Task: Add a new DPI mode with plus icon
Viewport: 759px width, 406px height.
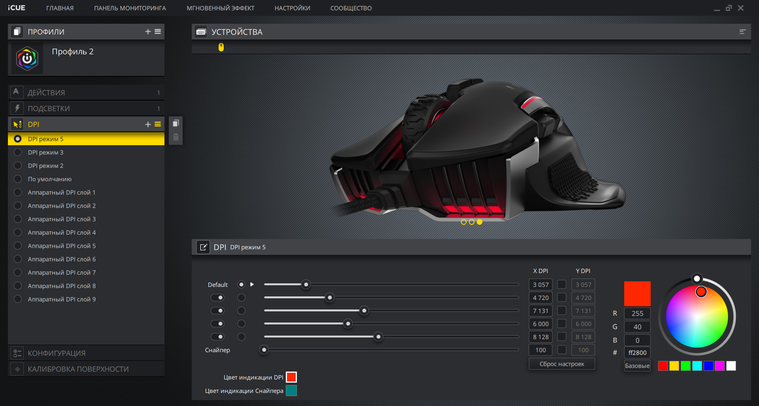Action: pyautogui.click(x=148, y=124)
